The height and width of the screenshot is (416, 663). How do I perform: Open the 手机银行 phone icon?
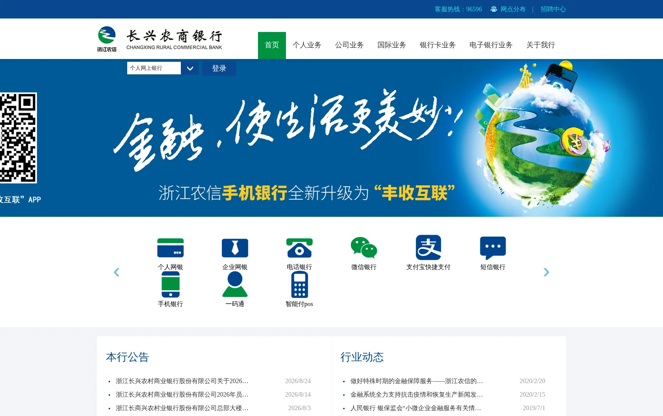click(170, 285)
